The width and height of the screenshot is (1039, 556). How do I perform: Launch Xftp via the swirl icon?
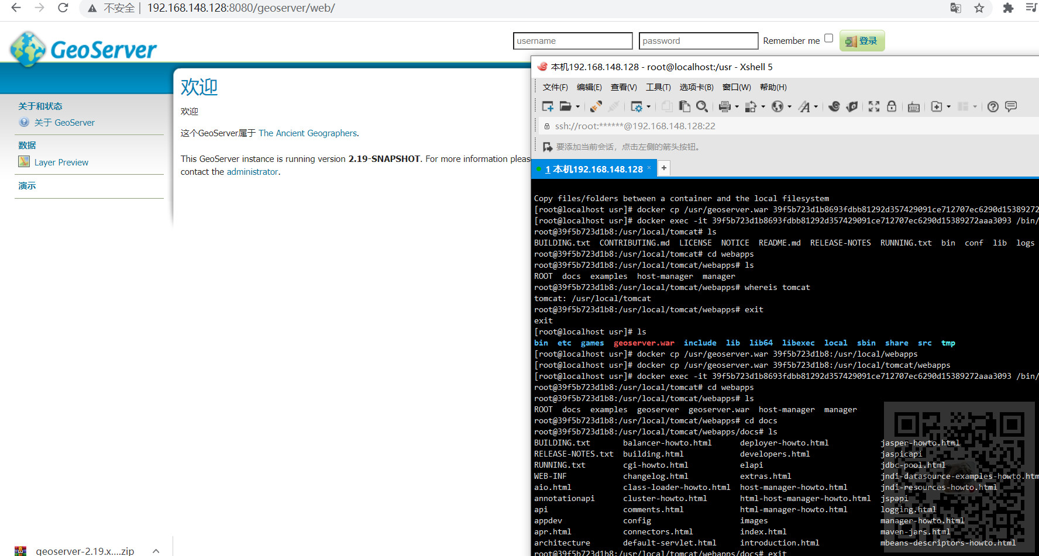(x=834, y=106)
